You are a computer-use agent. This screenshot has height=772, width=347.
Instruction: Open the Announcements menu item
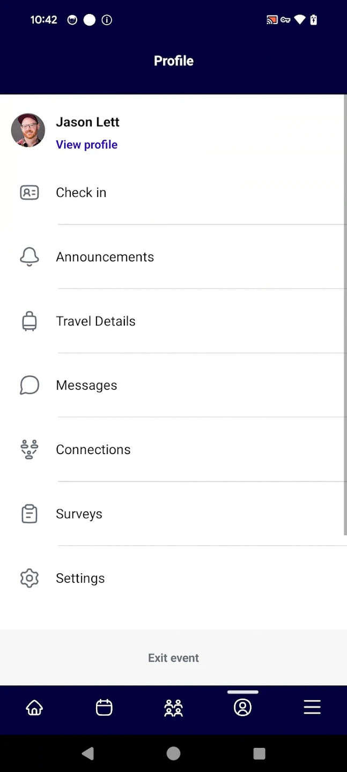[105, 257]
